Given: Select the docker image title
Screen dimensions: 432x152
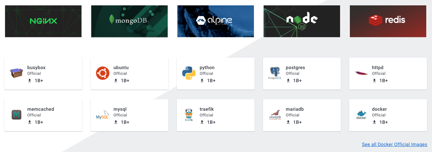Looking at the screenshot, I should [379, 109].
